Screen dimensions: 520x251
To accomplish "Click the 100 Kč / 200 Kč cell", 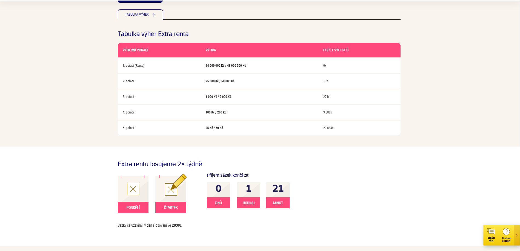I will [x=216, y=112].
